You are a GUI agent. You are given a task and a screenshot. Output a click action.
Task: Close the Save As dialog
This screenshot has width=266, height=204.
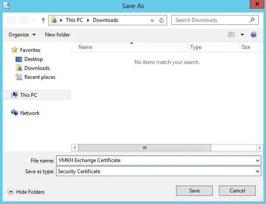pos(257,4)
